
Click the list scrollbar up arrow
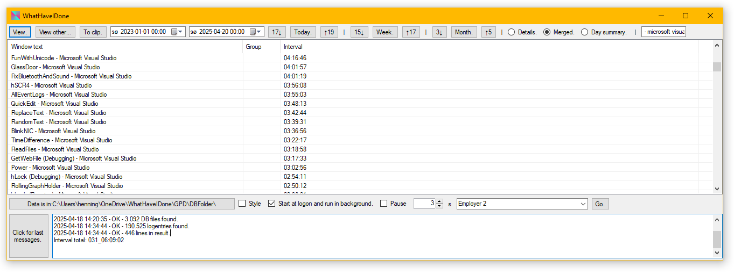(x=717, y=46)
